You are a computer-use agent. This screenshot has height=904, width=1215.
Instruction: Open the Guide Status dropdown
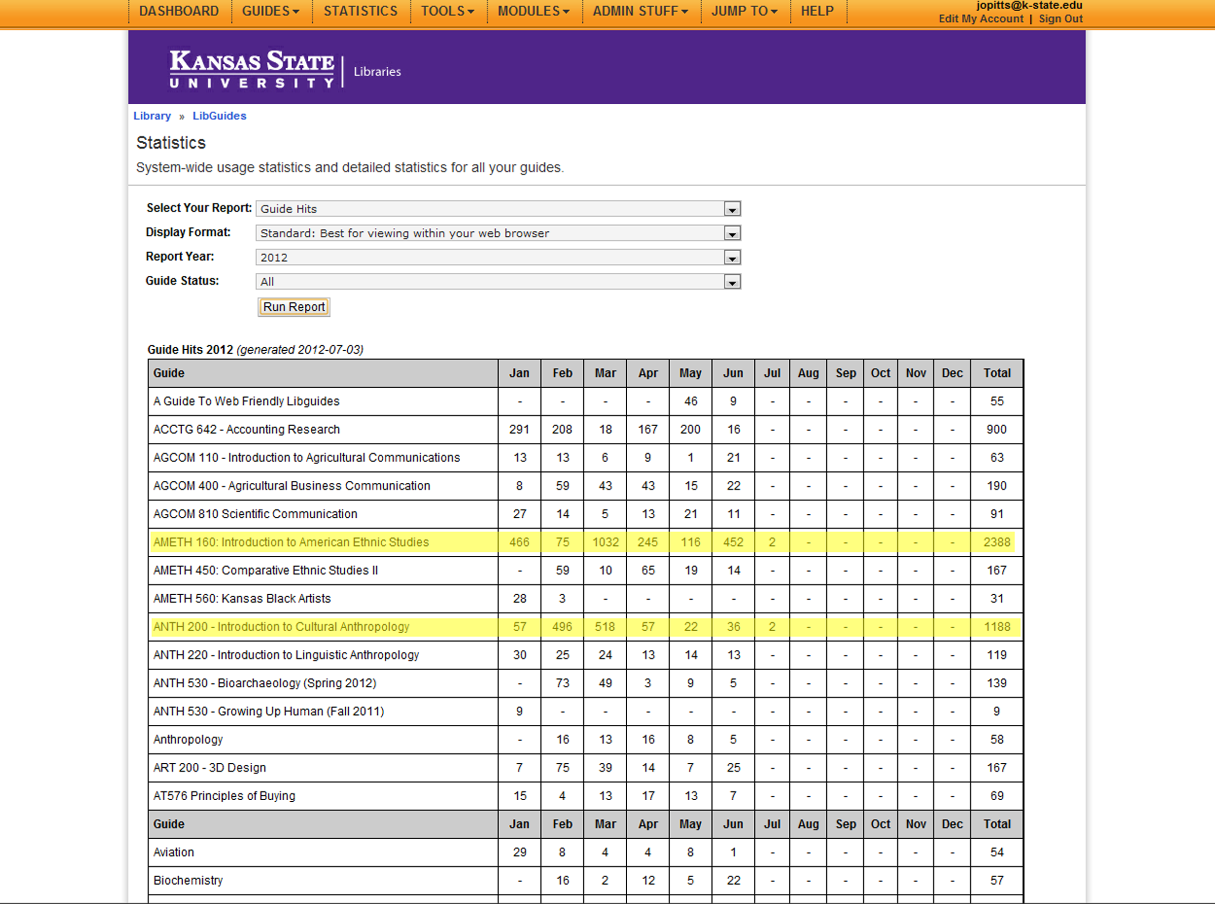coord(498,282)
